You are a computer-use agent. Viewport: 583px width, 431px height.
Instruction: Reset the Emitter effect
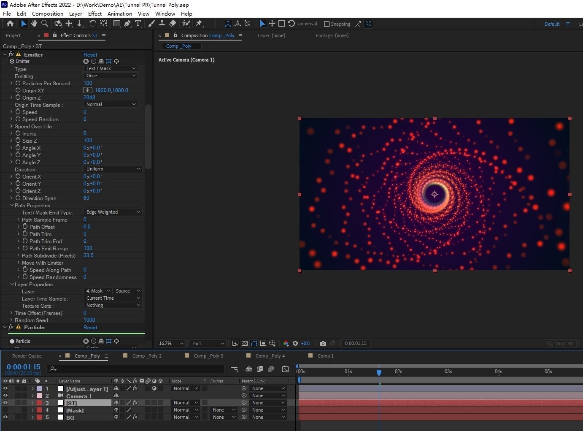[90, 55]
